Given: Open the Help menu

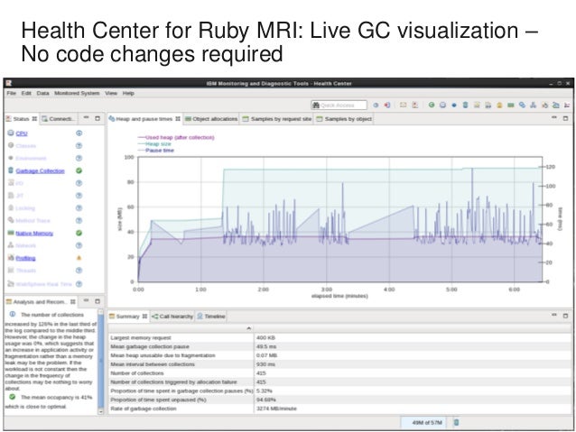Looking at the screenshot, I should pos(128,93).
